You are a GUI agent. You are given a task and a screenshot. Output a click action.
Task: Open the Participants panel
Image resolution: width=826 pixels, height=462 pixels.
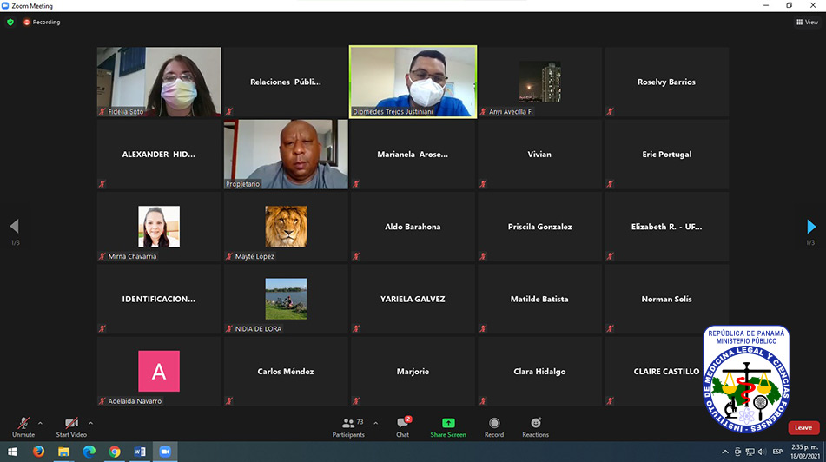348,427
